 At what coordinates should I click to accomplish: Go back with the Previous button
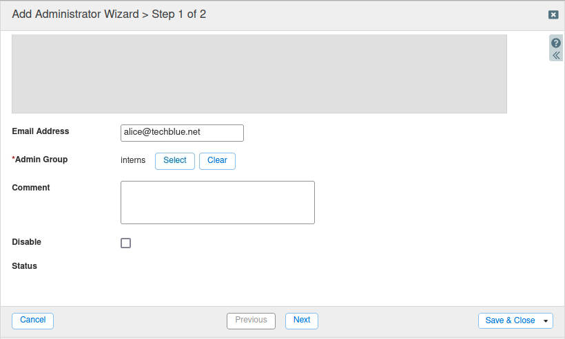251,320
